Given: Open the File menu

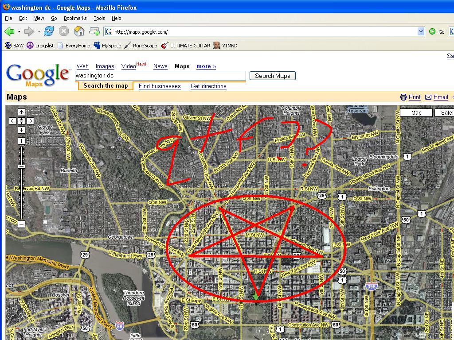Looking at the screenshot, I should coord(9,18).
